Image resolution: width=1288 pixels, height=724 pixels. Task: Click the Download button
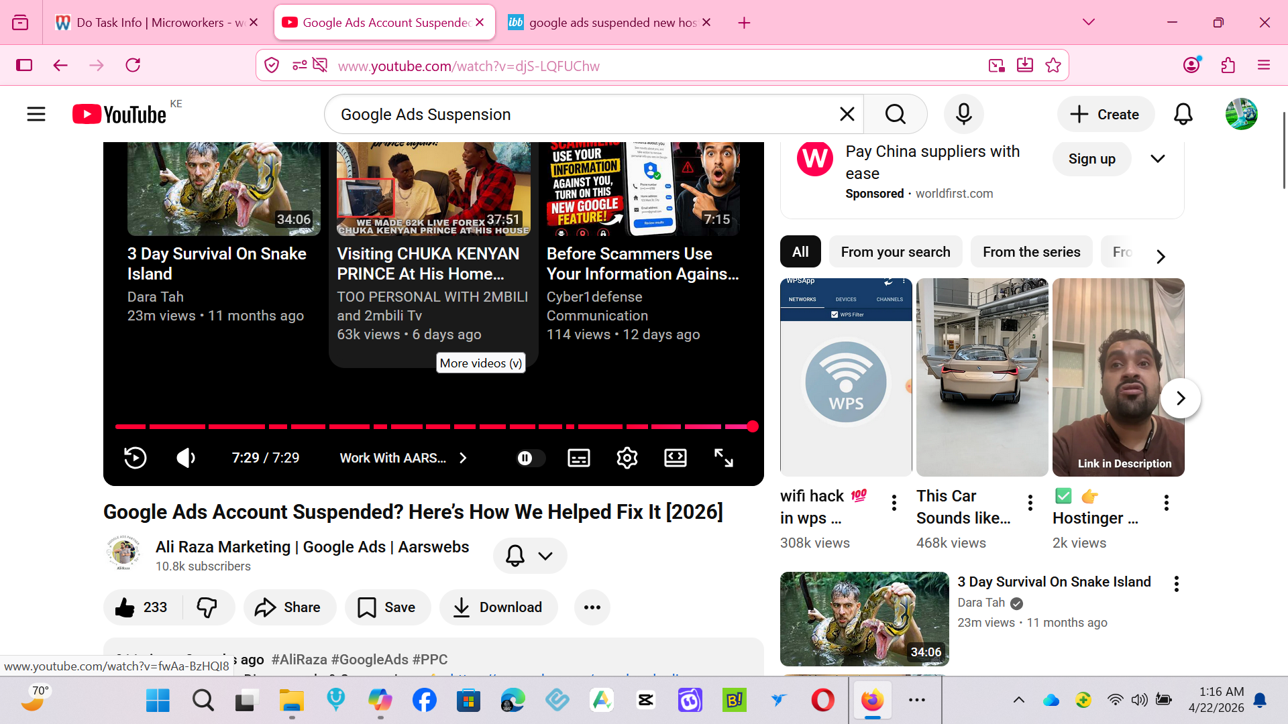tap(498, 607)
